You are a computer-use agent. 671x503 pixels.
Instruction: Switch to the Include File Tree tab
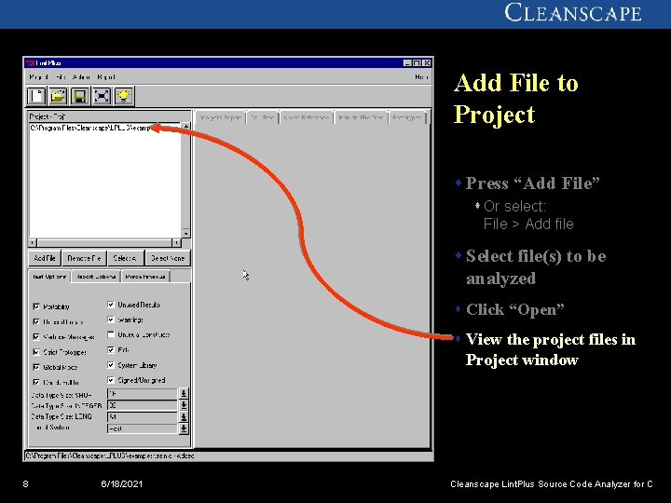pos(362,117)
